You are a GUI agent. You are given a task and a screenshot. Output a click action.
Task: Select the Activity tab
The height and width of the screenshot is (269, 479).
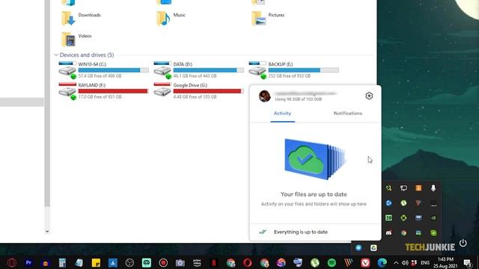tap(282, 113)
